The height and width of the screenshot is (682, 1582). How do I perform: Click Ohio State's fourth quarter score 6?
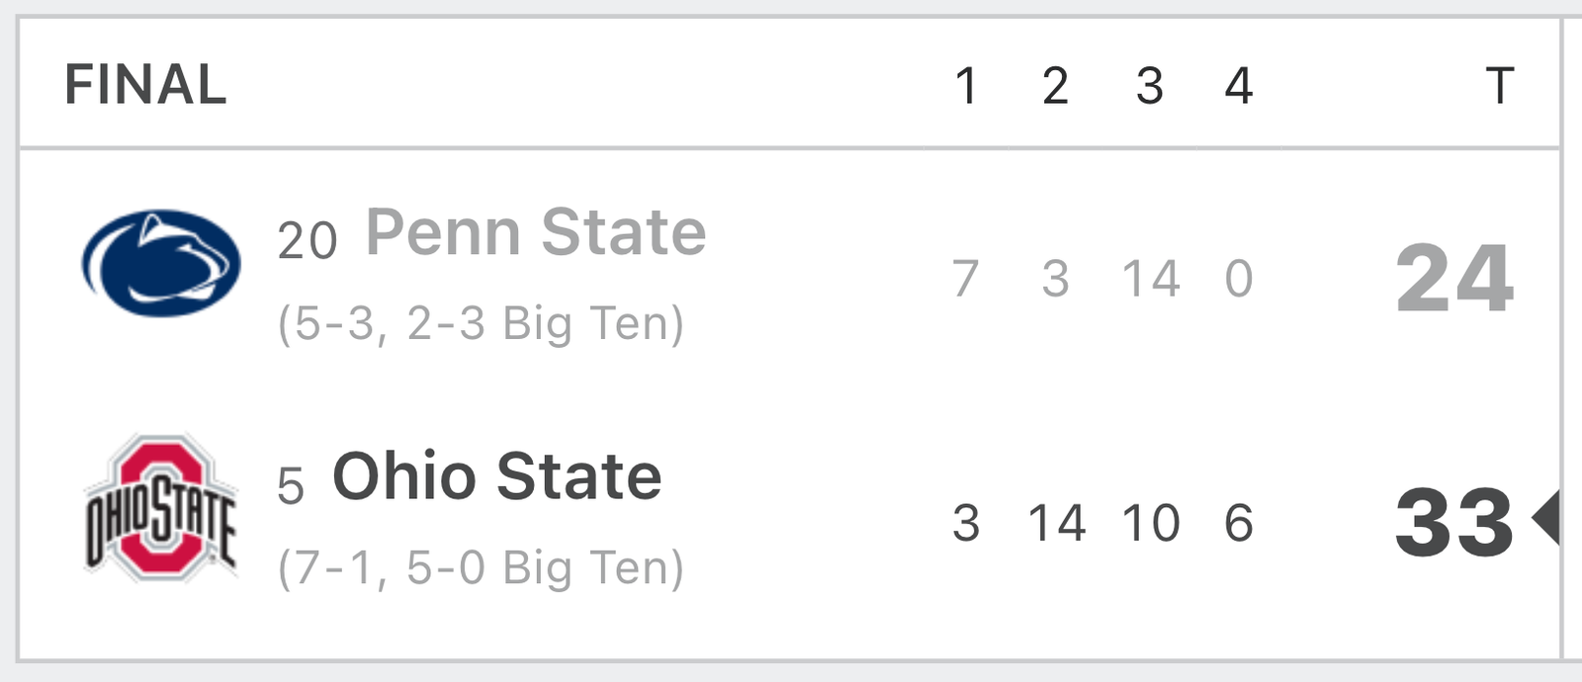coord(1239,523)
